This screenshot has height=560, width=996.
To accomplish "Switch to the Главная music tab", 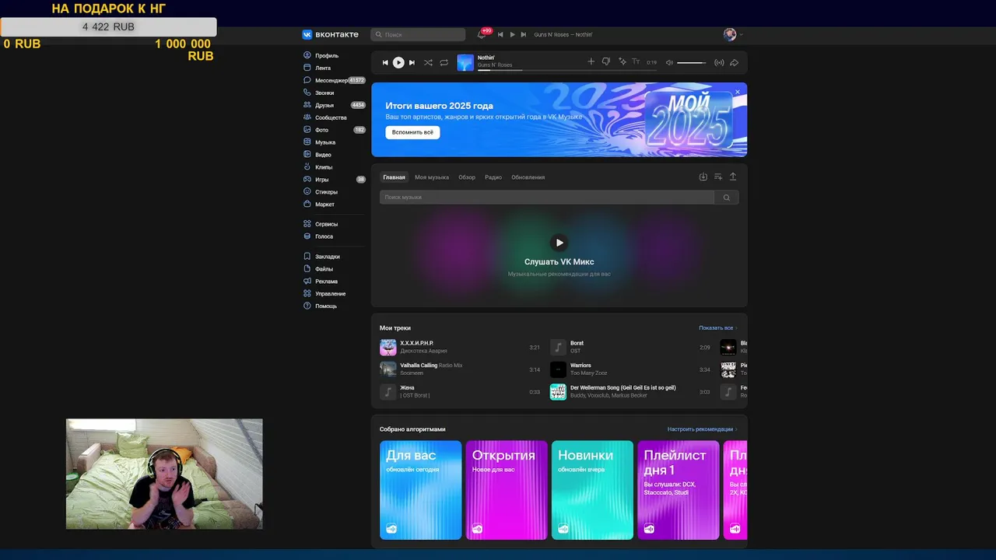I will click(394, 177).
